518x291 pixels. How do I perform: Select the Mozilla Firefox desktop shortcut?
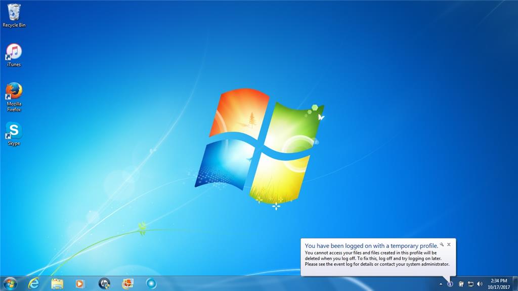[x=14, y=97]
